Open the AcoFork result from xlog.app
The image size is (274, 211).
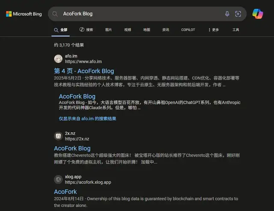[66, 192]
